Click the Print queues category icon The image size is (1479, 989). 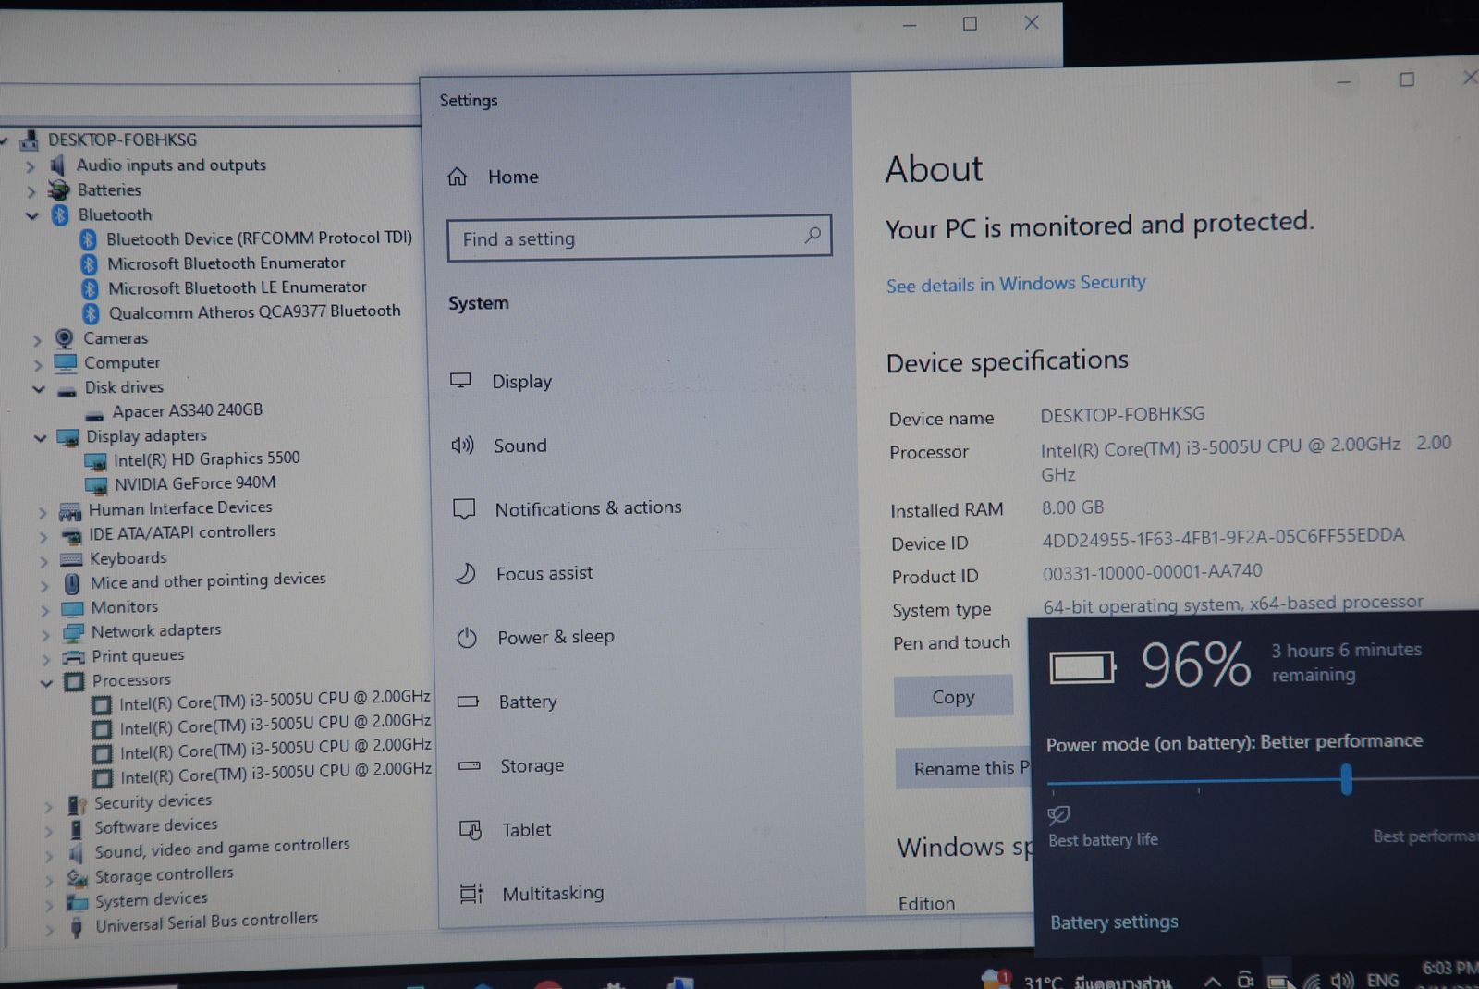(74, 657)
